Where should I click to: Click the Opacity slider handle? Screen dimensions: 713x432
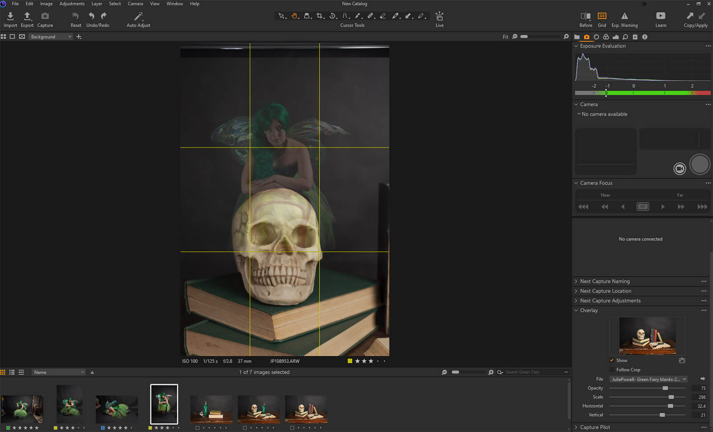665,388
